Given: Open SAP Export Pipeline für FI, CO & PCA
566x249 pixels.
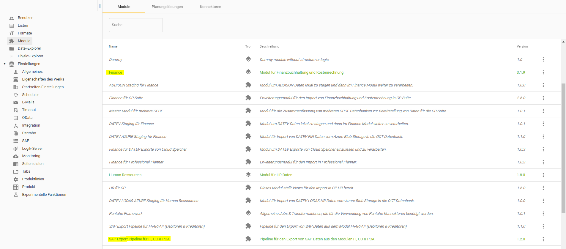Looking at the screenshot, I should pos(139,239).
